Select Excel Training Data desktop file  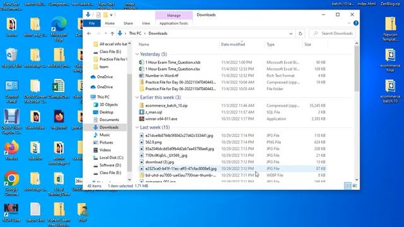point(59,183)
